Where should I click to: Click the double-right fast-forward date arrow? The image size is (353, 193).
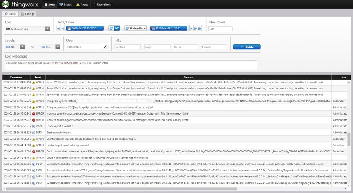pos(195,28)
